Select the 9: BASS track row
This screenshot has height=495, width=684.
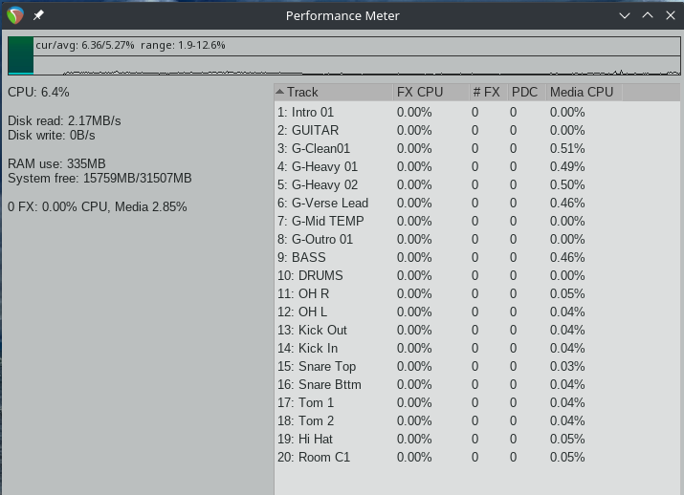477,257
